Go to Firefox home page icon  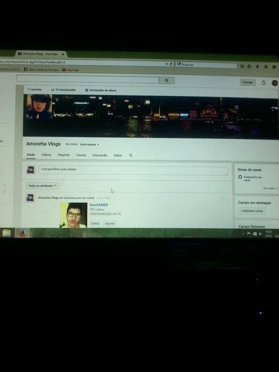tap(266, 67)
